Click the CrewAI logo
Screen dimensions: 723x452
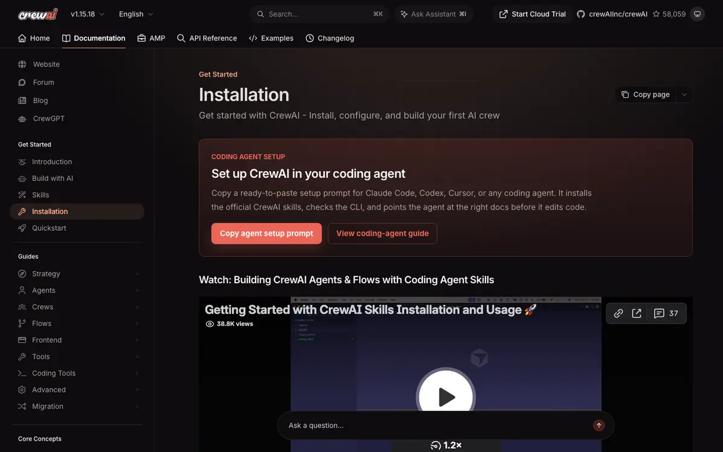(x=37, y=14)
